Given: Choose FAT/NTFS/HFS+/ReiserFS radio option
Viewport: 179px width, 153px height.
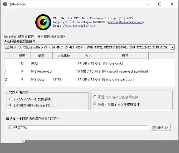Looking at the screenshot, I should coord(32,105).
